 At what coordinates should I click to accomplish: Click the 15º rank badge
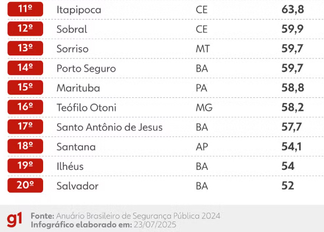point(25,88)
